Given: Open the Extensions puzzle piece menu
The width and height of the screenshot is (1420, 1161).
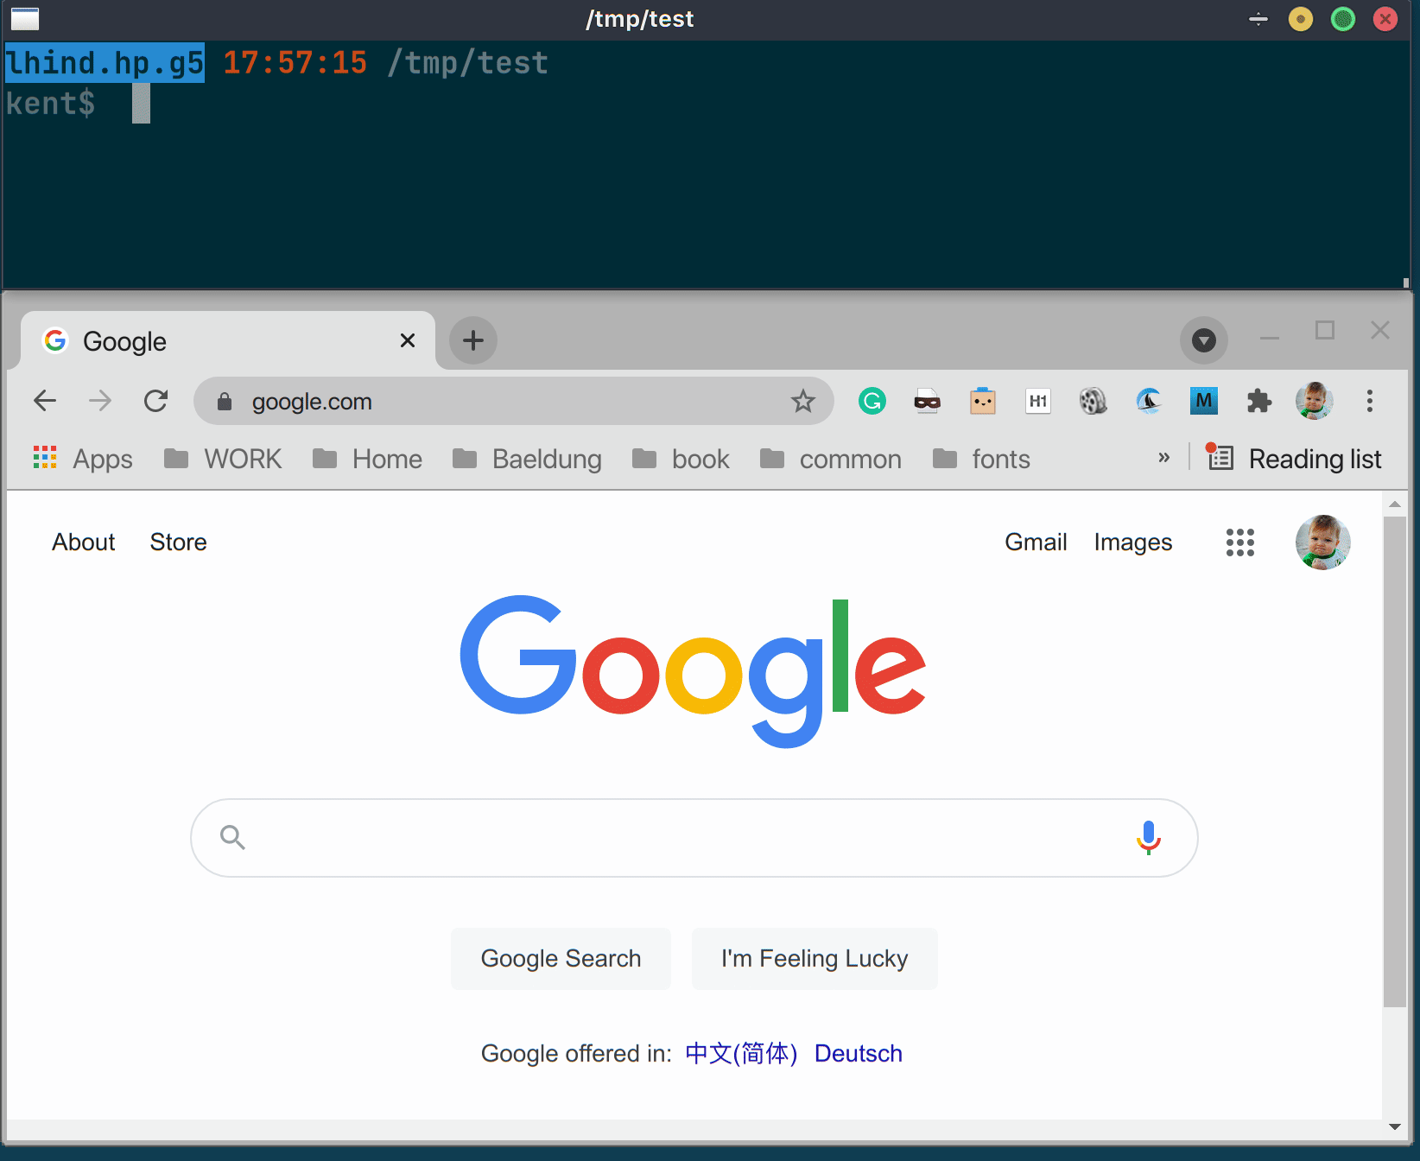Looking at the screenshot, I should (1259, 401).
